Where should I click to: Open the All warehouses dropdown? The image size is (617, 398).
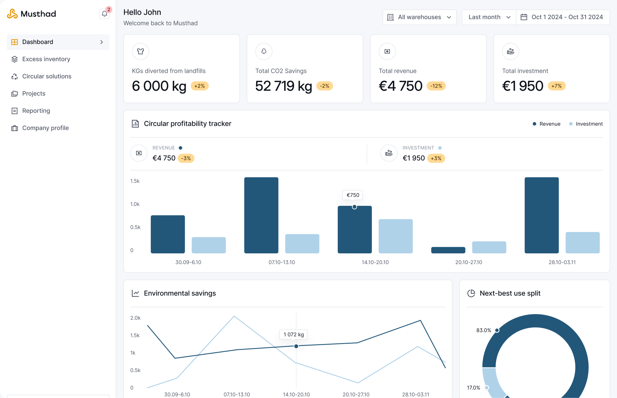(x=419, y=17)
